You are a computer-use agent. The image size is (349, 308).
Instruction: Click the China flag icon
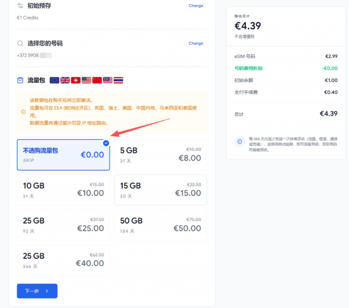[x=97, y=80]
